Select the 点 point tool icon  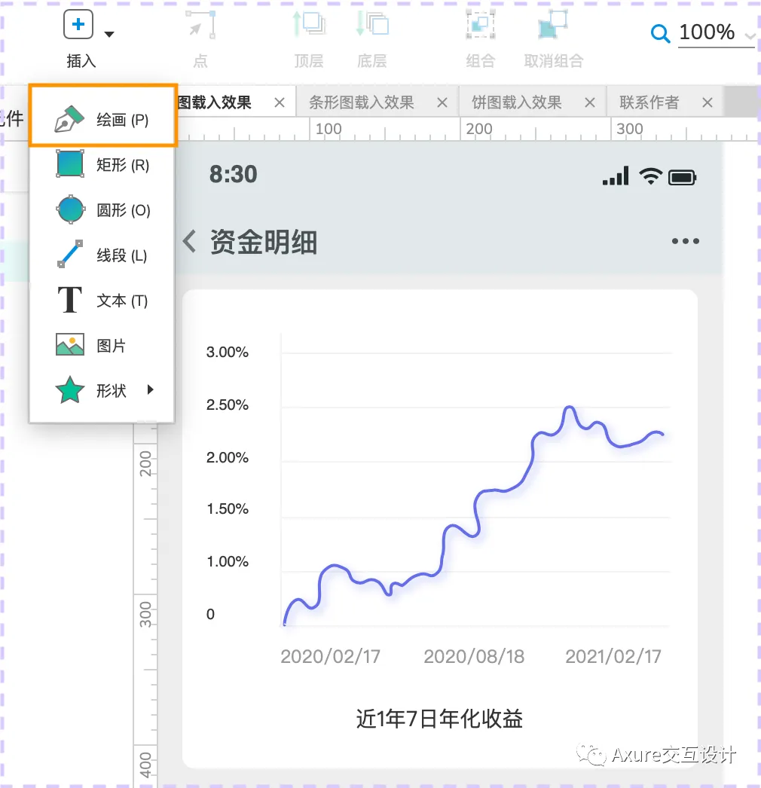(x=199, y=25)
